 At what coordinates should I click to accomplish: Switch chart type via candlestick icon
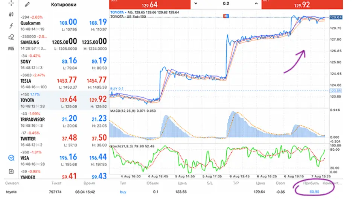[11, 14]
